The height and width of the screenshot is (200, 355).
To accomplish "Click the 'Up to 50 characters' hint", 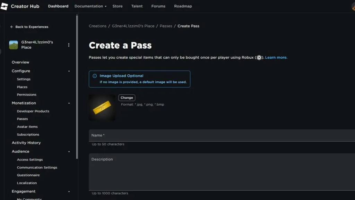I will [x=108, y=144].
